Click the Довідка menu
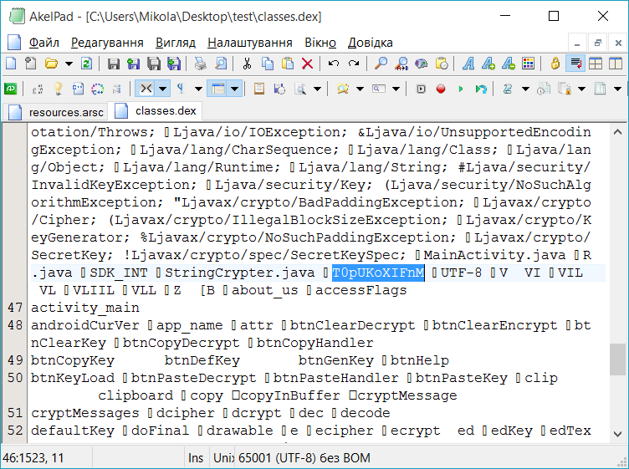The image size is (629, 469). click(370, 43)
